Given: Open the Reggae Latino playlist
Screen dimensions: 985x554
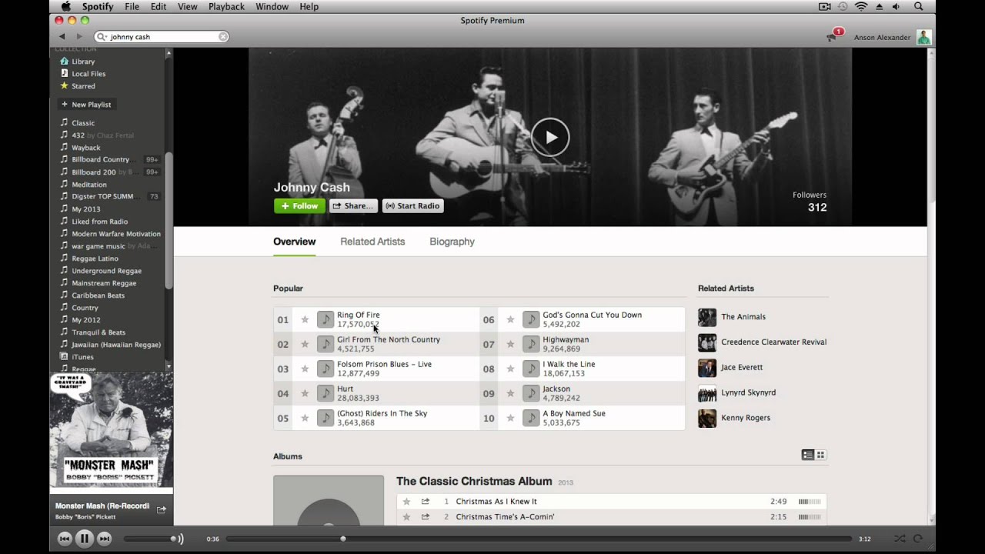Looking at the screenshot, I should pos(95,259).
